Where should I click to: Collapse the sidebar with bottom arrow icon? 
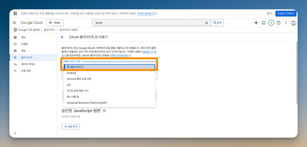coord(15,133)
